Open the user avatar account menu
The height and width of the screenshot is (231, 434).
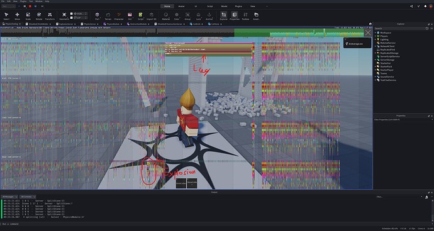tap(431, 6)
